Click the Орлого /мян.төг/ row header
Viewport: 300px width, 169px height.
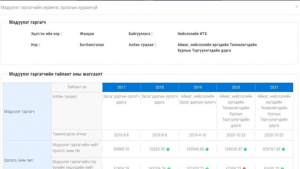click(19, 160)
